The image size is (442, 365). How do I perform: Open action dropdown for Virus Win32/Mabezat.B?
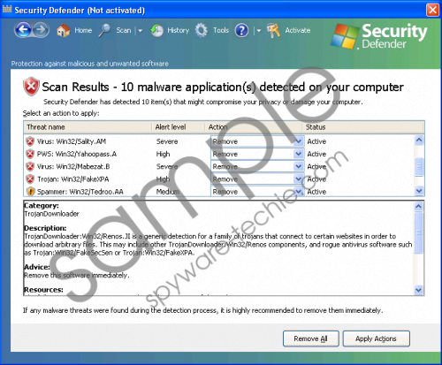pyautogui.click(x=299, y=166)
